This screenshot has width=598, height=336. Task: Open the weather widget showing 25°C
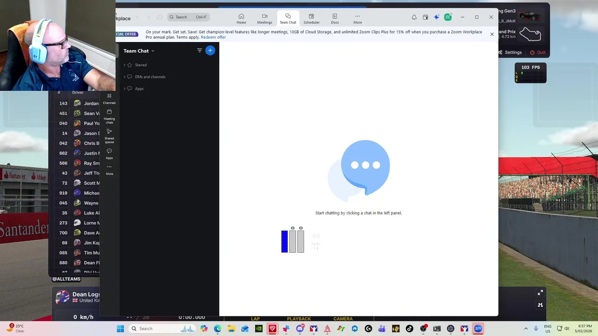click(x=15, y=329)
